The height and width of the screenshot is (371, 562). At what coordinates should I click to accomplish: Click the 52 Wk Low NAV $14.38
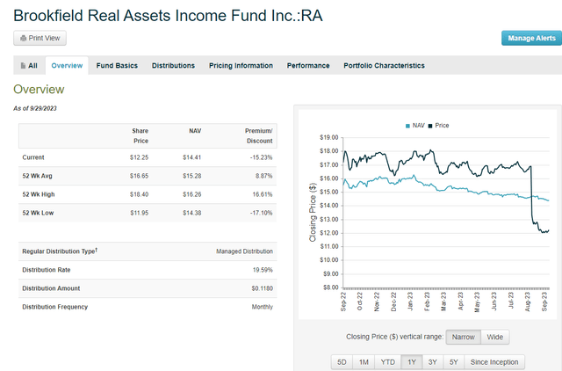pyautogui.click(x=191, y=213)
